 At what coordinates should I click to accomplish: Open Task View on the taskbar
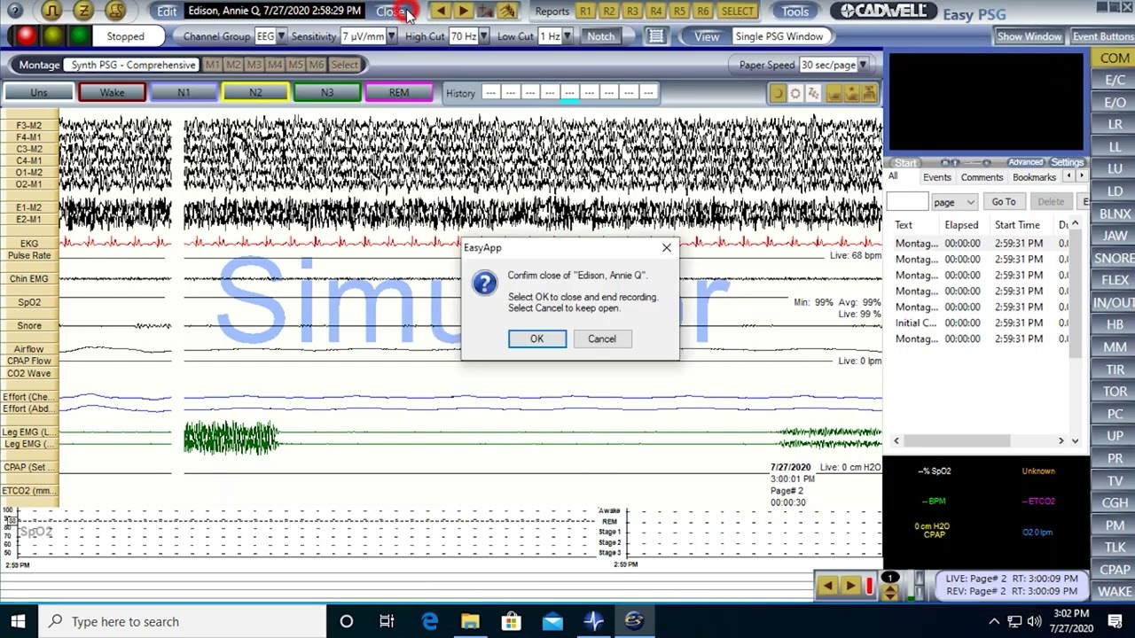pyautogui.click(x=387, y=621)
